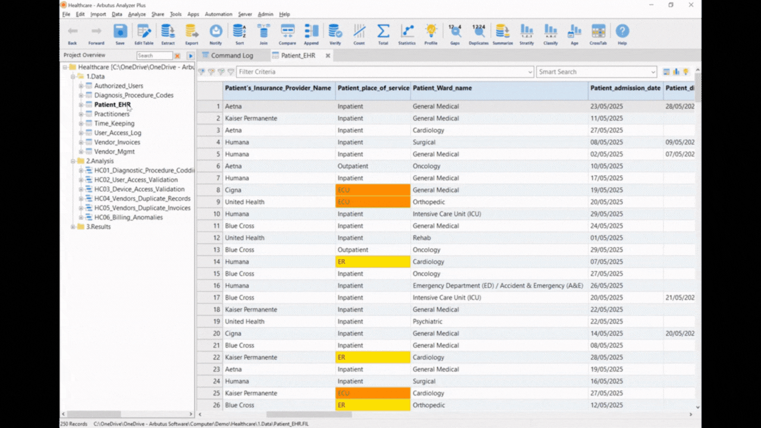761x428 pixels.
Task: Open the Total tool
Action: (383, 34)
